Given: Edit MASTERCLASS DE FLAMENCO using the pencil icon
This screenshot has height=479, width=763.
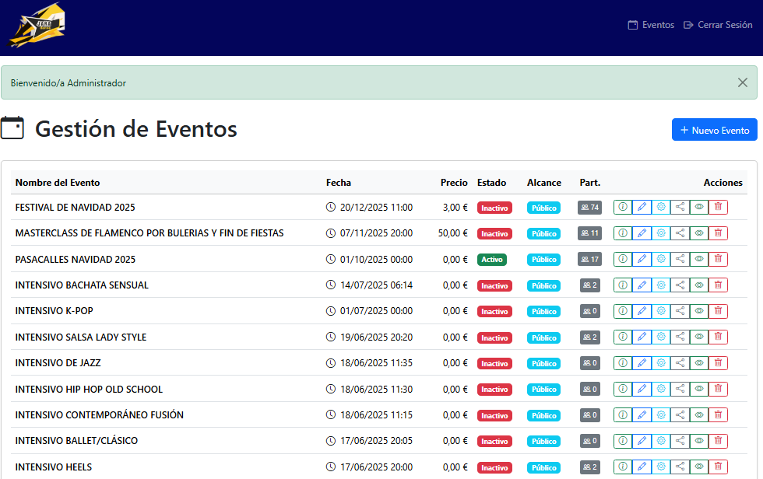Looking at the screenshot, I should [642, 233].
